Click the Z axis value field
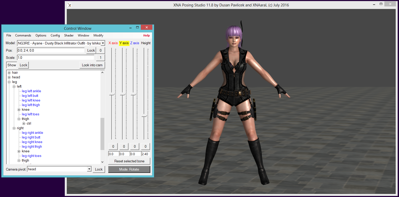The image size is (399, 197). point(135,154)
